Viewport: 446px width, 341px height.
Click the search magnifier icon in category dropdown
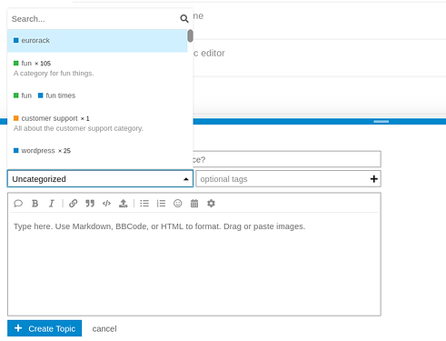coord(184,19)
